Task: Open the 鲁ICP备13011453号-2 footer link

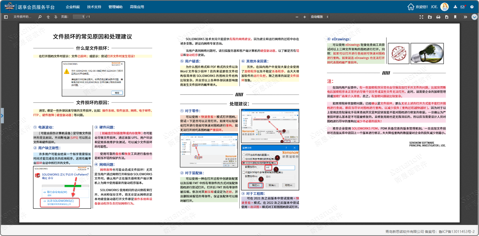Action: tap(457, 232)
